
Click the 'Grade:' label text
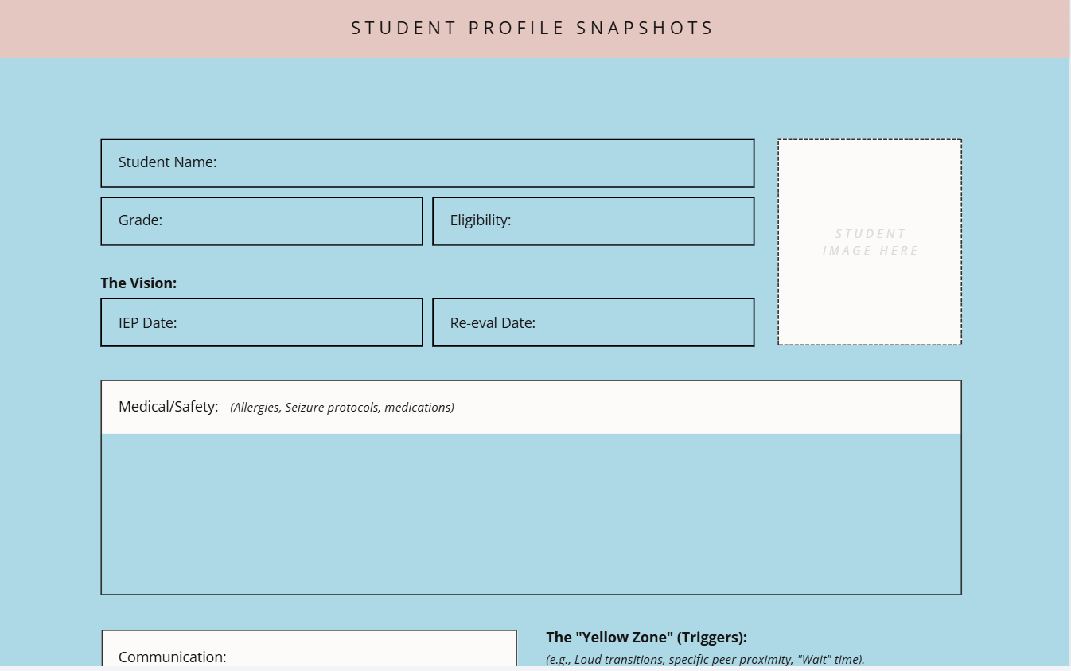[140, 220]
